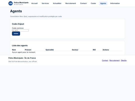This screenshot has height=101, width=135.
Task: Open the Actualités section
Action: coord(57,3)
